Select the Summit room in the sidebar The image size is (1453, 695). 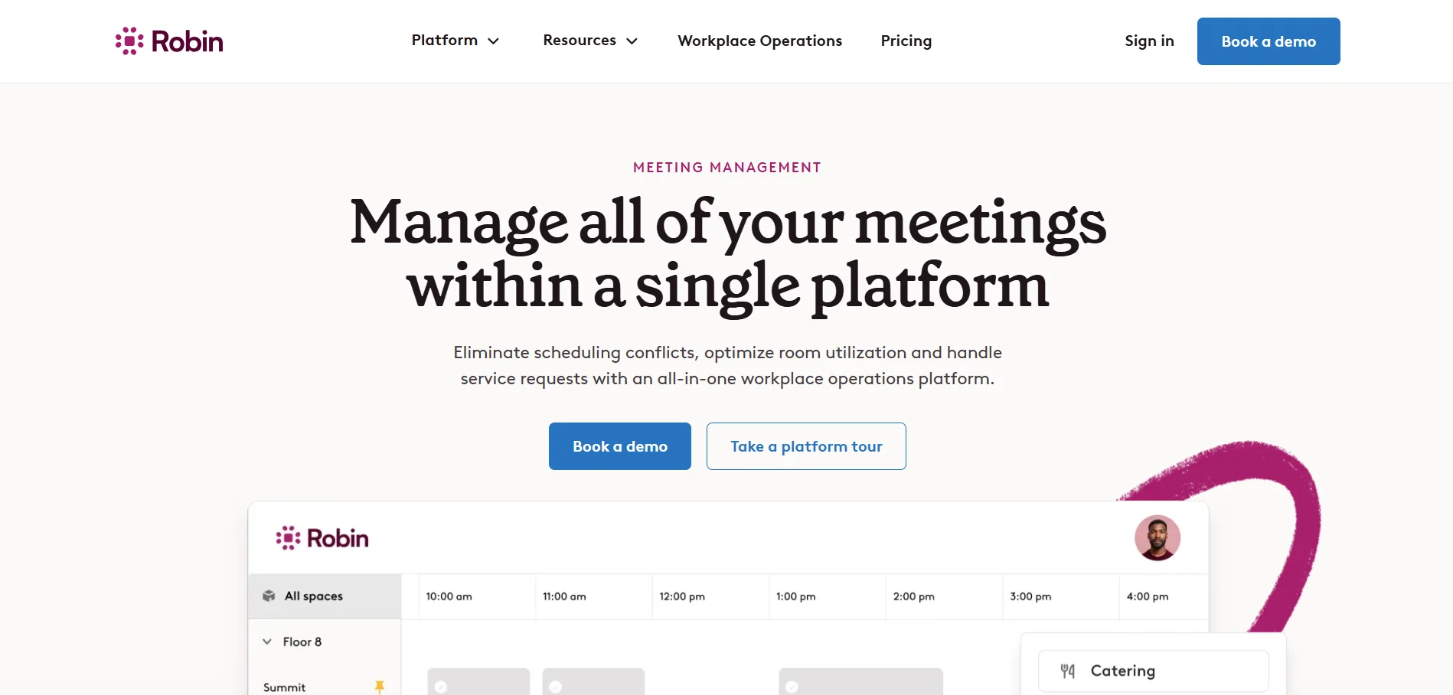click(283, 687)
